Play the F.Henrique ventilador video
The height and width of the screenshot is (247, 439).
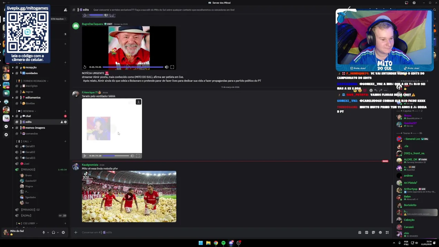[85, 156]
